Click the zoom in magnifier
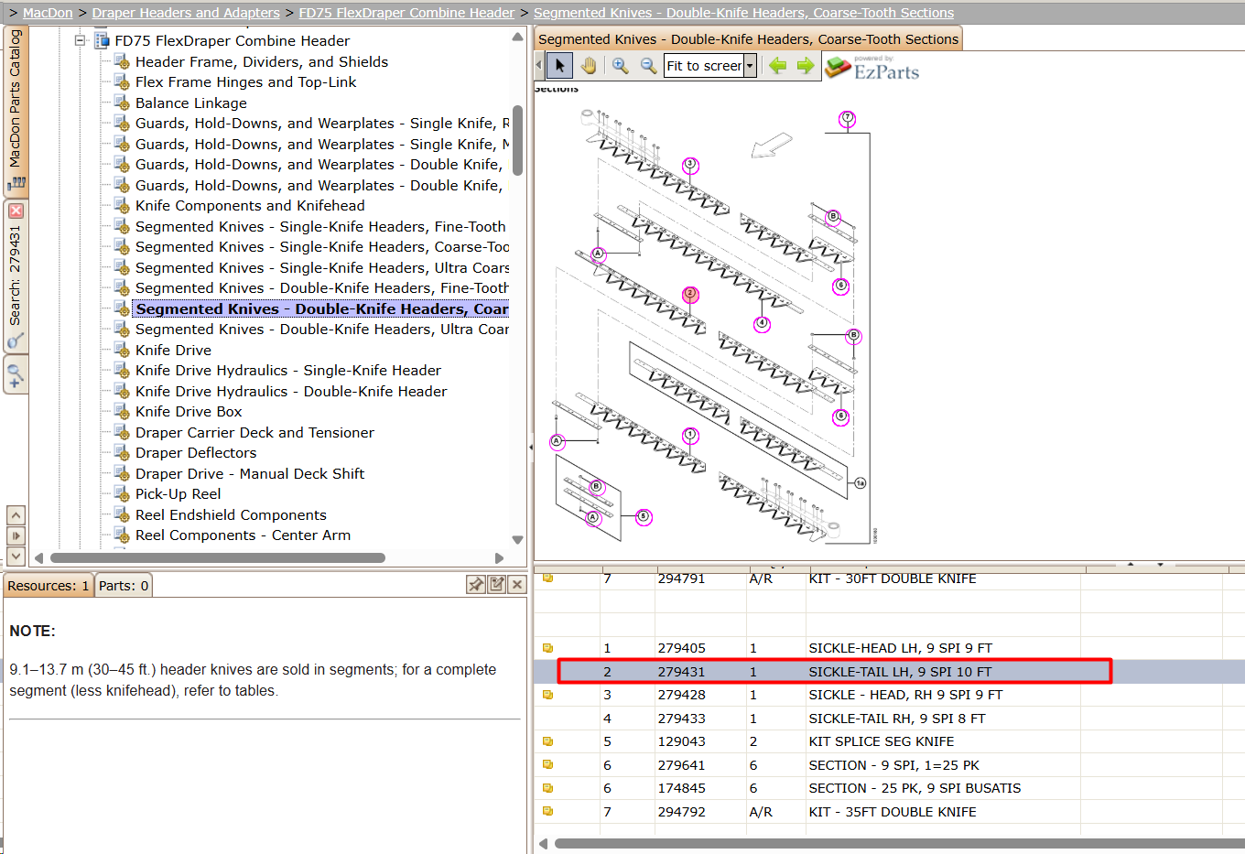The width and height of the screenshot is (1245, 854). pyautogui.click(x=620, y=66)
